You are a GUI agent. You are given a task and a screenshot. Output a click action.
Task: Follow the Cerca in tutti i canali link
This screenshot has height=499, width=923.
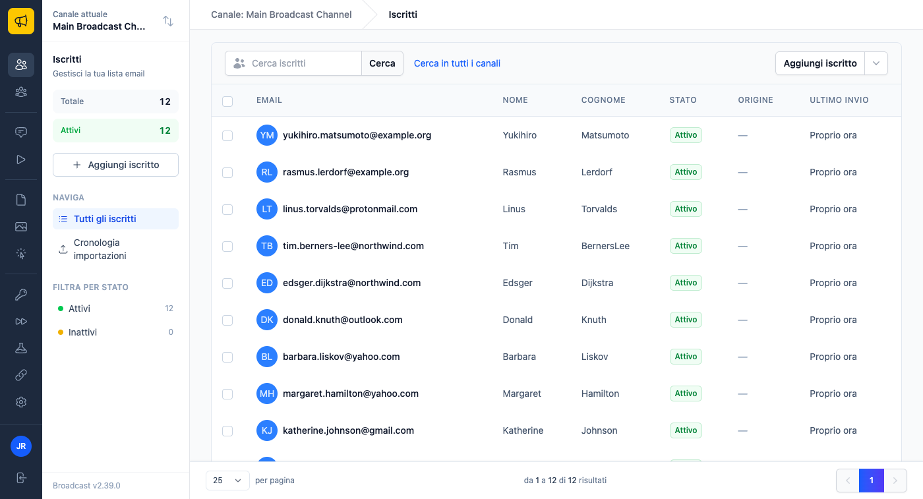click(457, 63)
